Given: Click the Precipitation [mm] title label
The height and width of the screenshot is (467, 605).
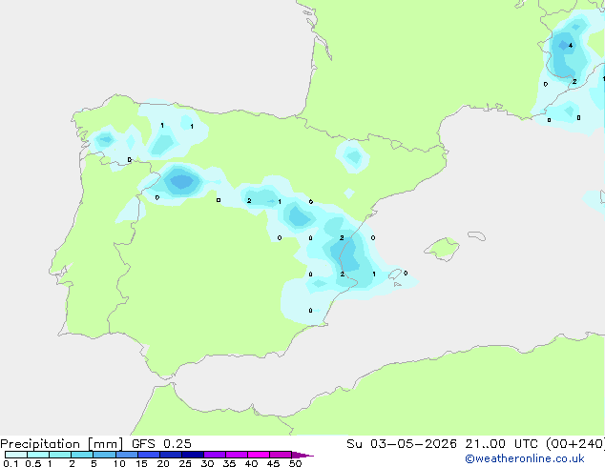Looking at the screenshot, I should [x=62, y=444].
